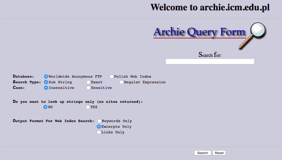
Task: Pick Keywords Only output format
Action: point(99,121)
